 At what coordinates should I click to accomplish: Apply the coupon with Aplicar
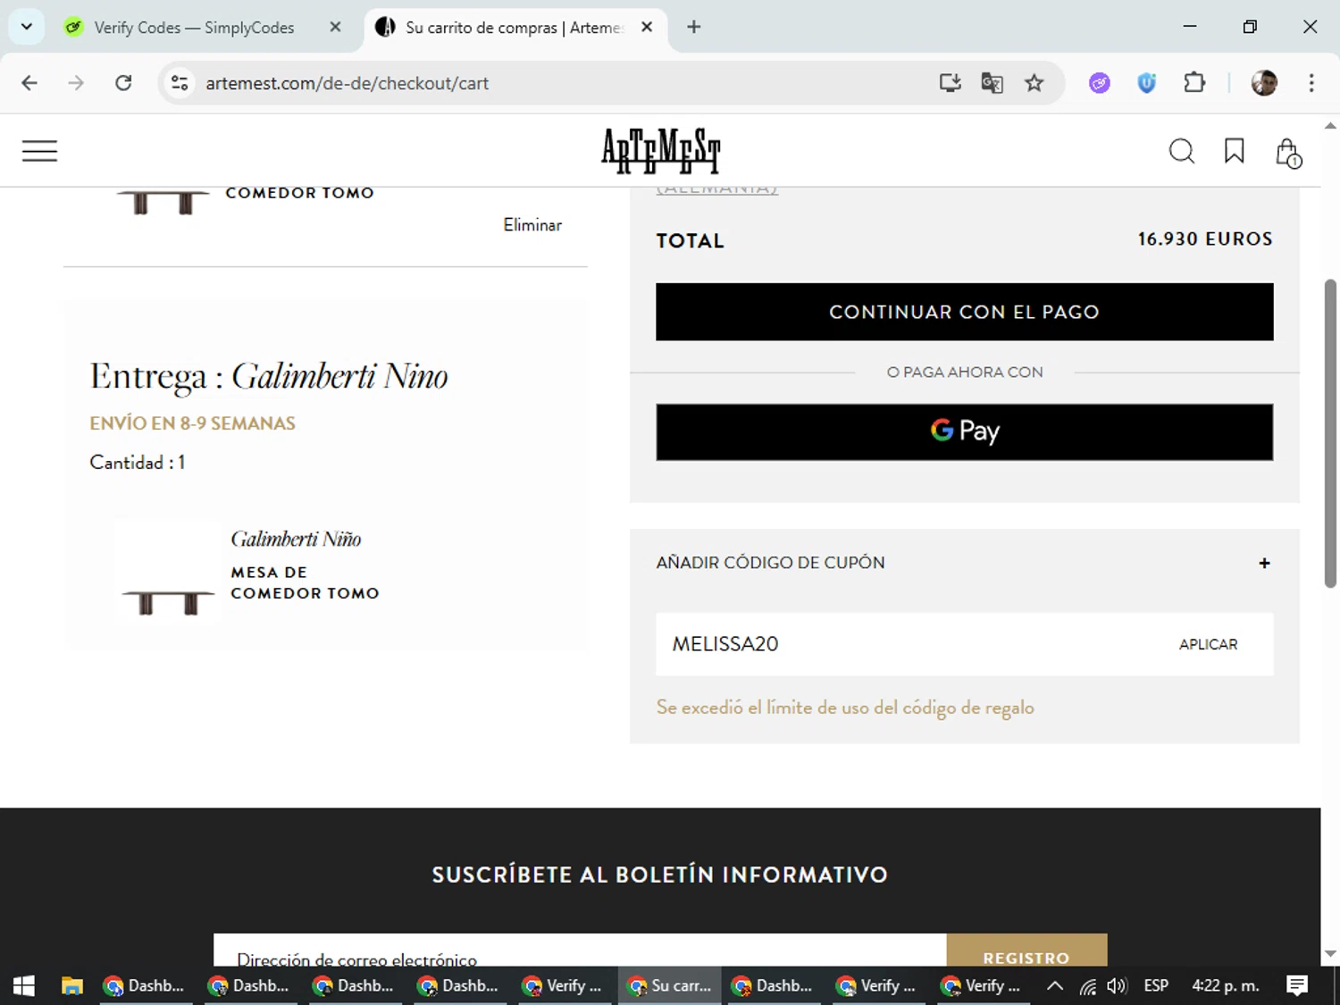[x=1208, y=644]
